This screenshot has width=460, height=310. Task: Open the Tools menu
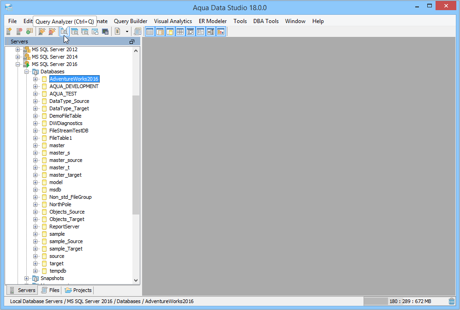click(240, 21)
